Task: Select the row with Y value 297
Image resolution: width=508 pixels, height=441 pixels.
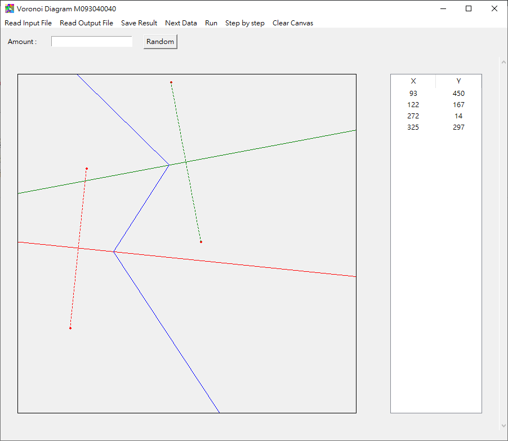Action: pos(436,127)
